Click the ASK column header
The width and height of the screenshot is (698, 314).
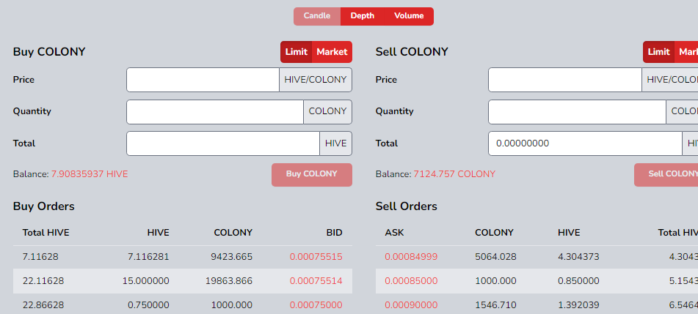(394, 233)
